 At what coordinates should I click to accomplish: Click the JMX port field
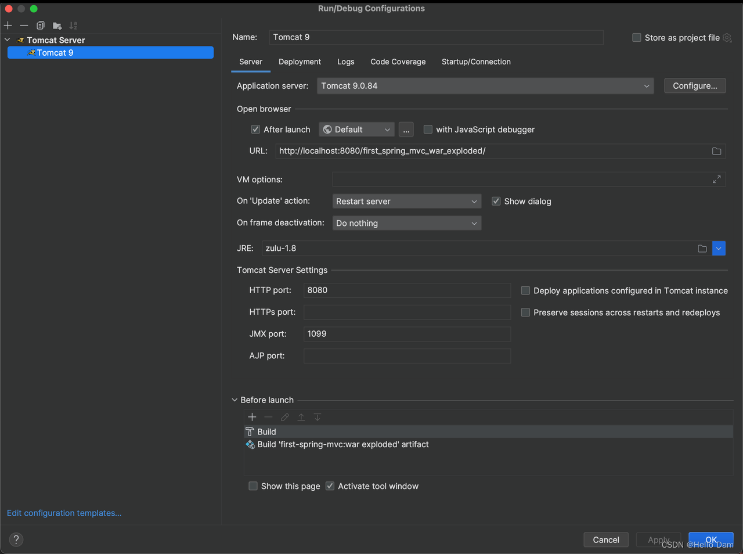(407, 334)
